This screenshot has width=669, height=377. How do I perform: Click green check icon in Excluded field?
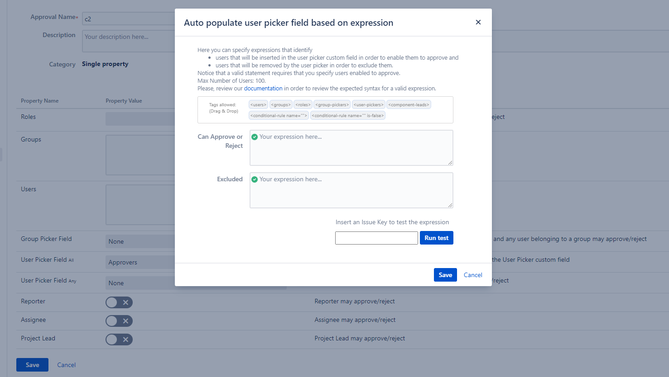tap(255, 179)
